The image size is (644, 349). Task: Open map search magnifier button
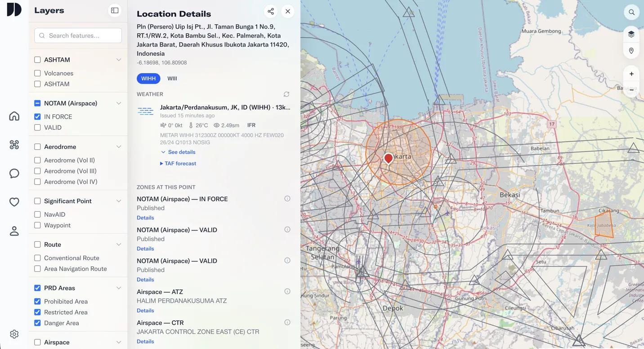coord(631,12)
